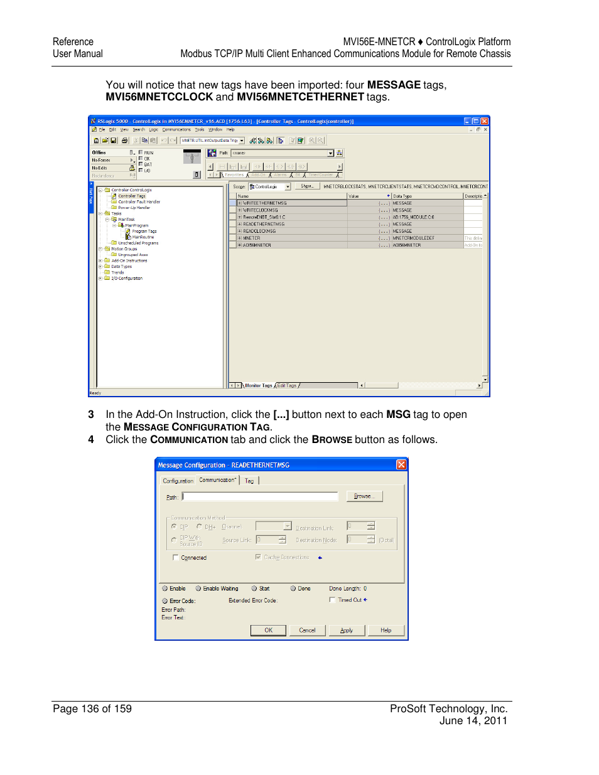599x775 pixels.
Task: Open the Communications menu
Action: [176, 130]
